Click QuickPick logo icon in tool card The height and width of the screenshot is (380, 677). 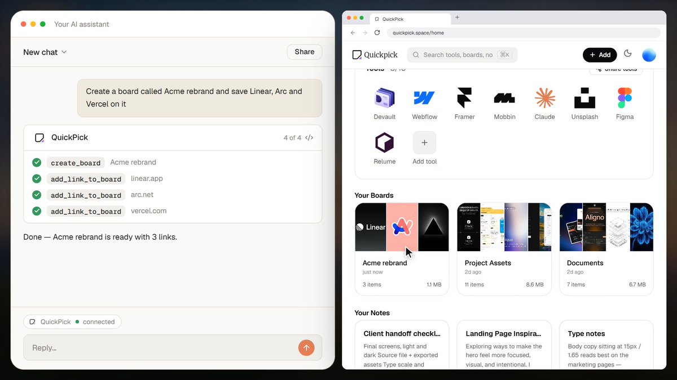pos(39,137)
